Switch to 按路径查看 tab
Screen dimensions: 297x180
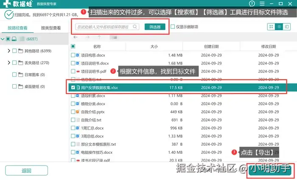pos(17,28)
